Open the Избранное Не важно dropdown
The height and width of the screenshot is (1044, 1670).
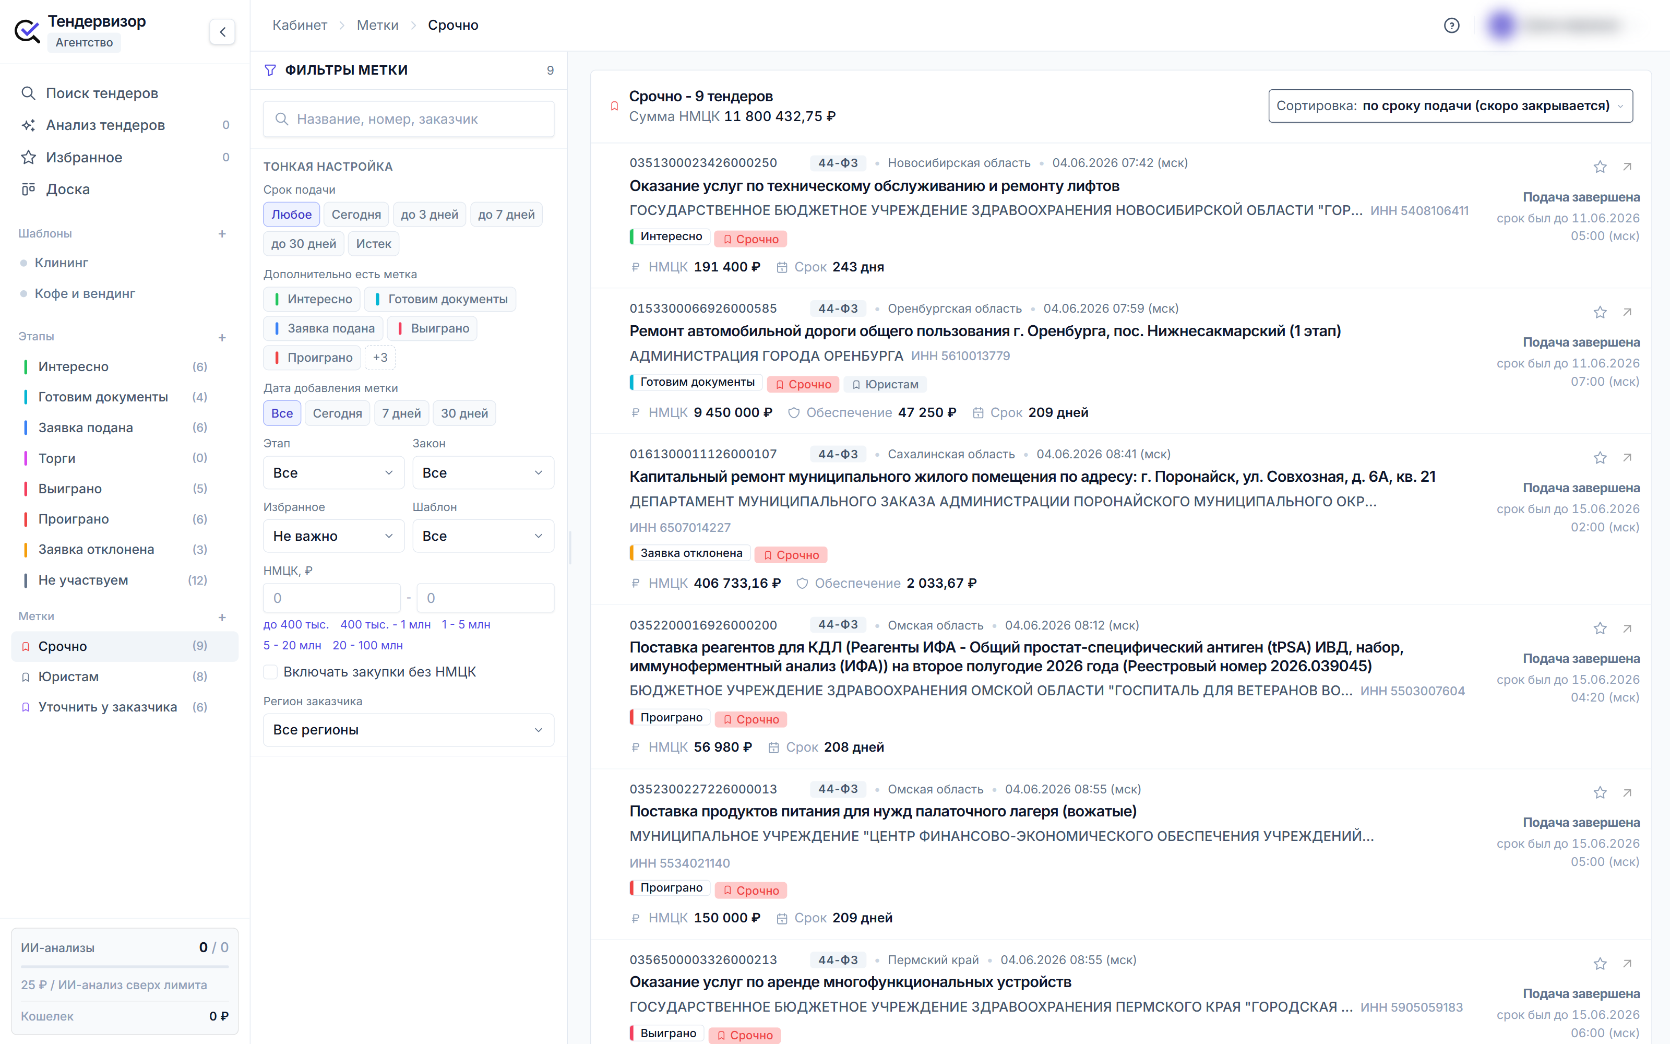tap(333, 537)
